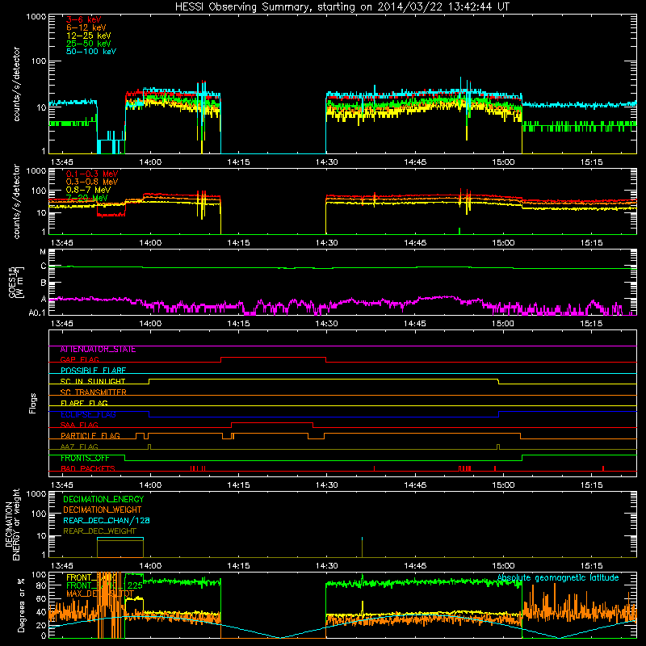Click the Degrees or % axis title
This screenshot has width=646, height=646.
[22, 606]
